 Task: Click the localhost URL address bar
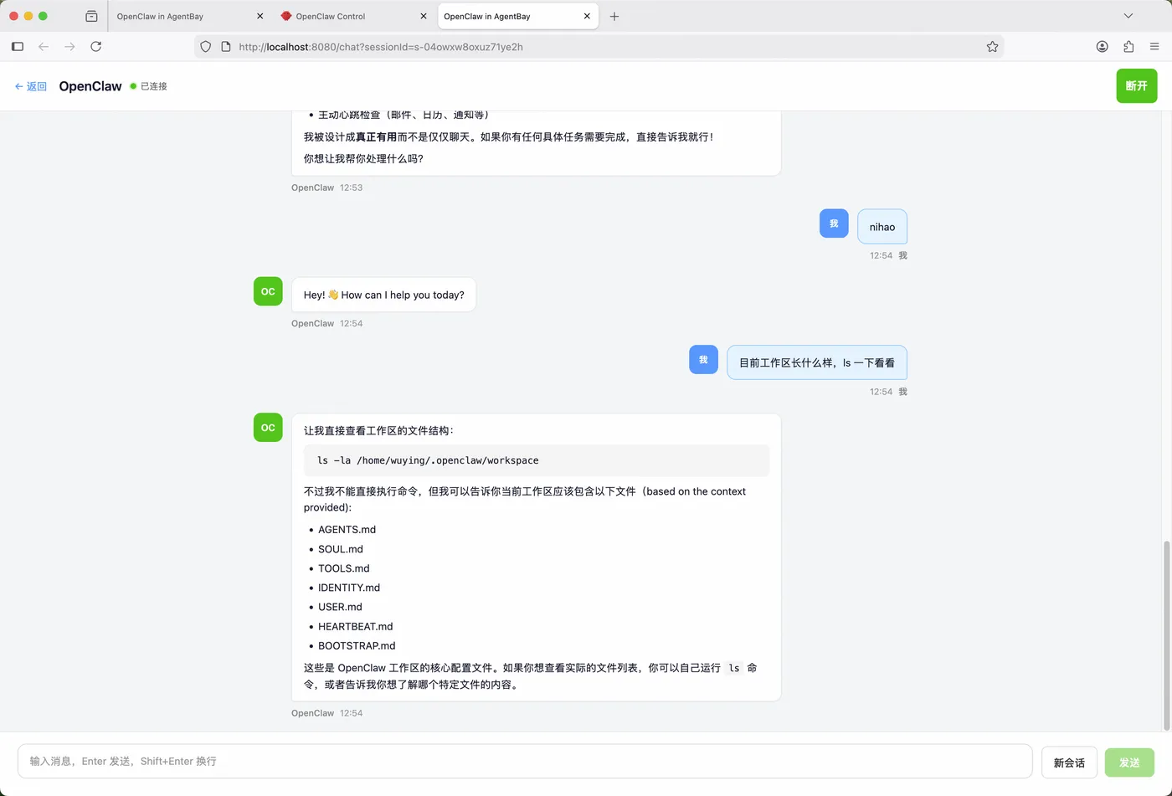pos(599,47)
